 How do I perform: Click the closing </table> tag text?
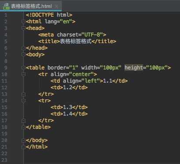38,127
